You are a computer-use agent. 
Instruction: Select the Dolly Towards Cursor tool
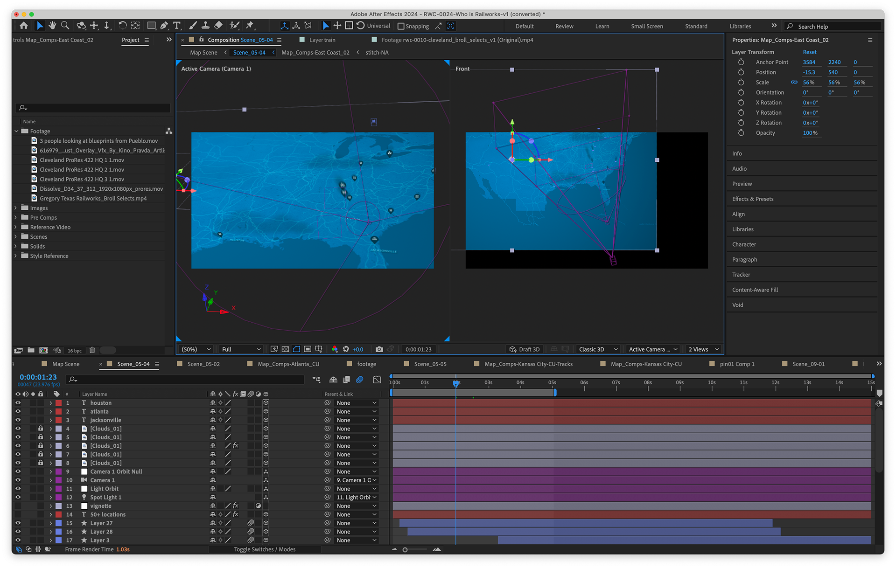pyautogui.click(x=106, y=26)
